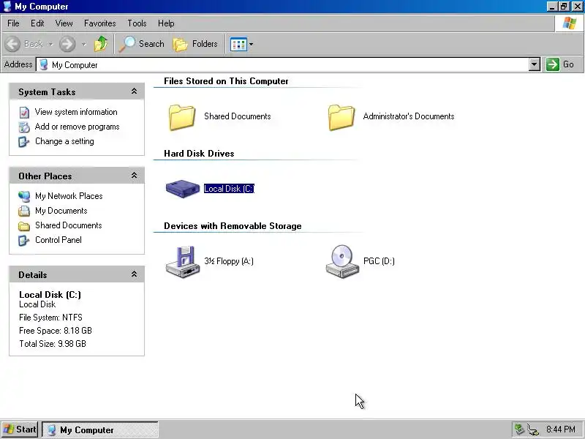The height and width of the screenshot is (439, 585).
Task: Open the Views dropdown arrow
Action: pyautogui.click(x=251, y=45)
